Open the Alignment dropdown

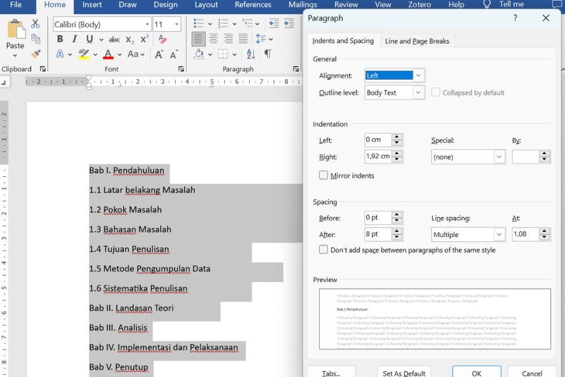[x=418, y=76]
